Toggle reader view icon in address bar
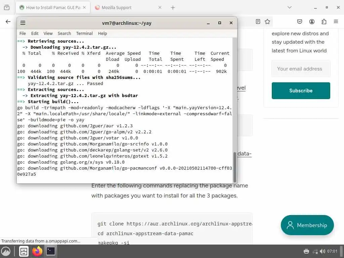Viewport: 344px width, 258px height. [x=258, y=21]
